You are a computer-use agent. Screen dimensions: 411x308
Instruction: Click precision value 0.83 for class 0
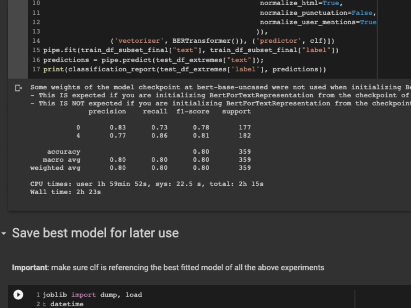pyautogui.click(x=118, y=128)
